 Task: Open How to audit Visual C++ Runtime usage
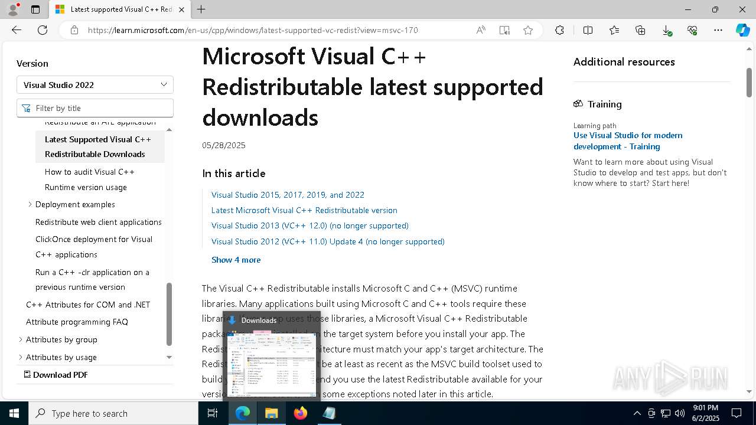click(x=90, y=179)
